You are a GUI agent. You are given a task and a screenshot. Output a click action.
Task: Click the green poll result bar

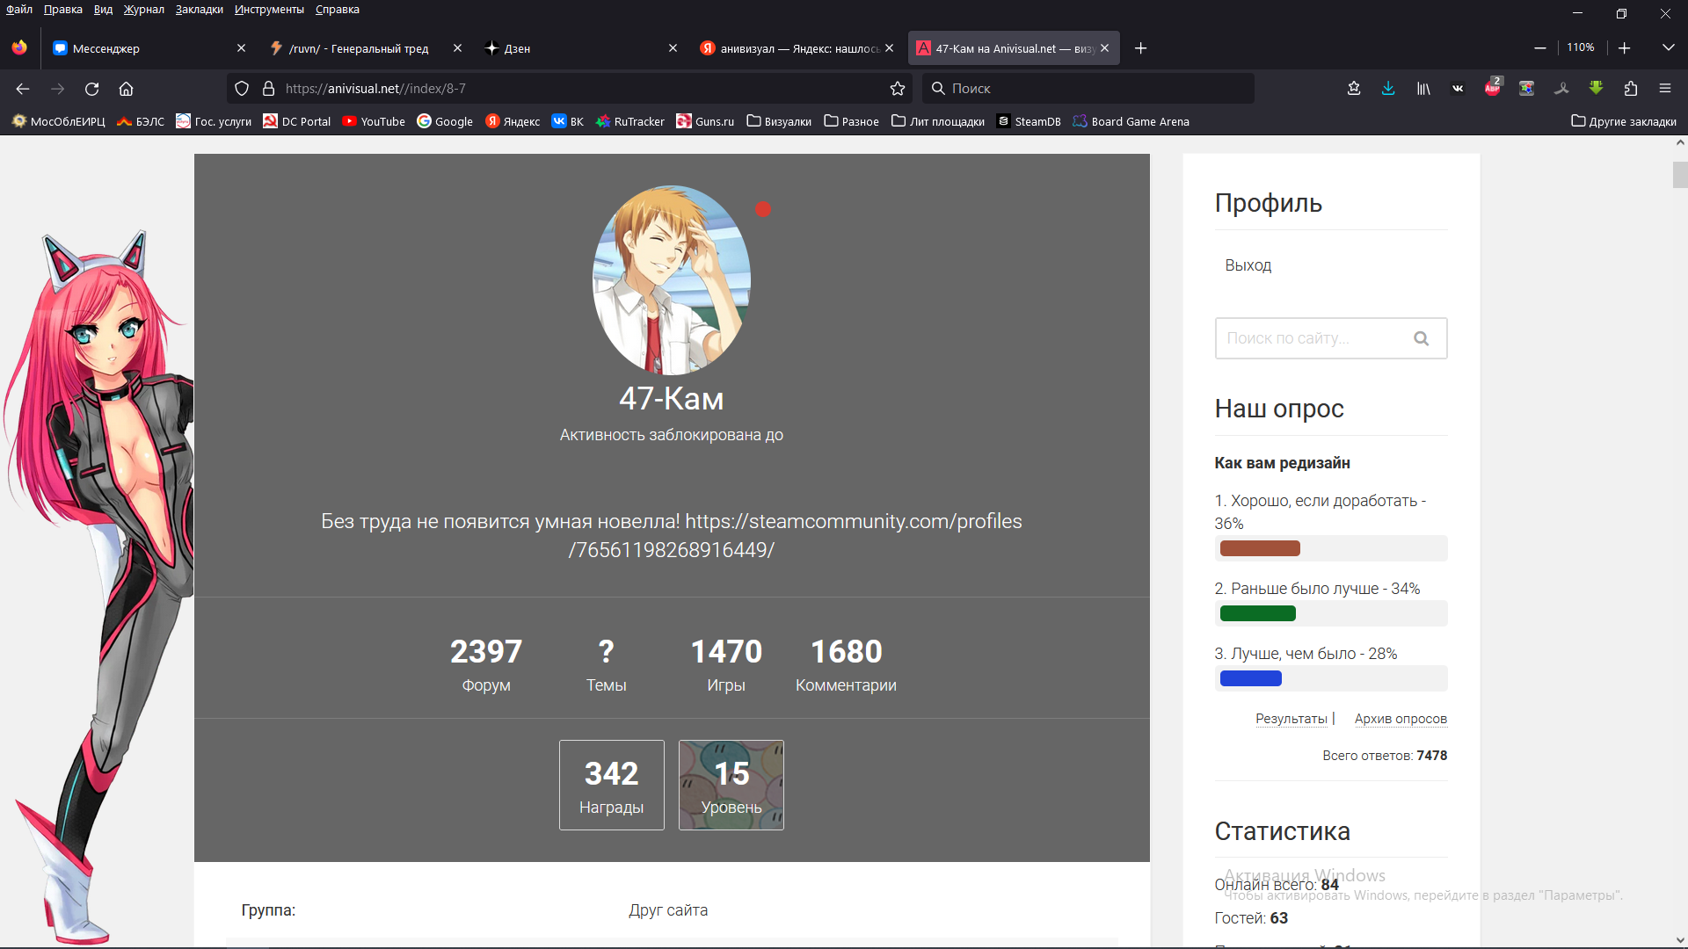[x=1257, y=613]
